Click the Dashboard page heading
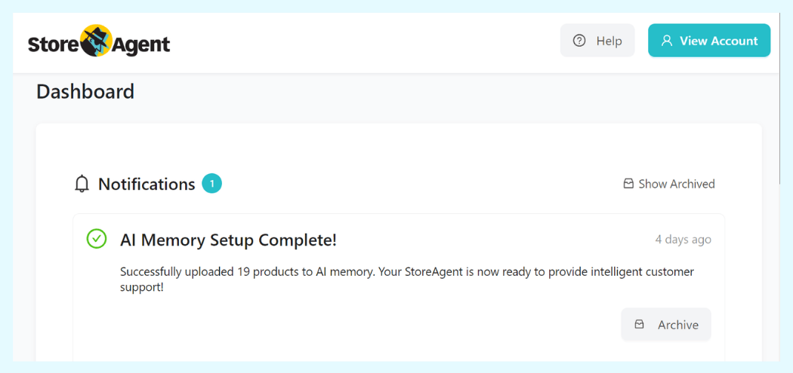Image resolution: width=793 pixels, height=373 pixels. pyautogui.click(x=85, y=92)
